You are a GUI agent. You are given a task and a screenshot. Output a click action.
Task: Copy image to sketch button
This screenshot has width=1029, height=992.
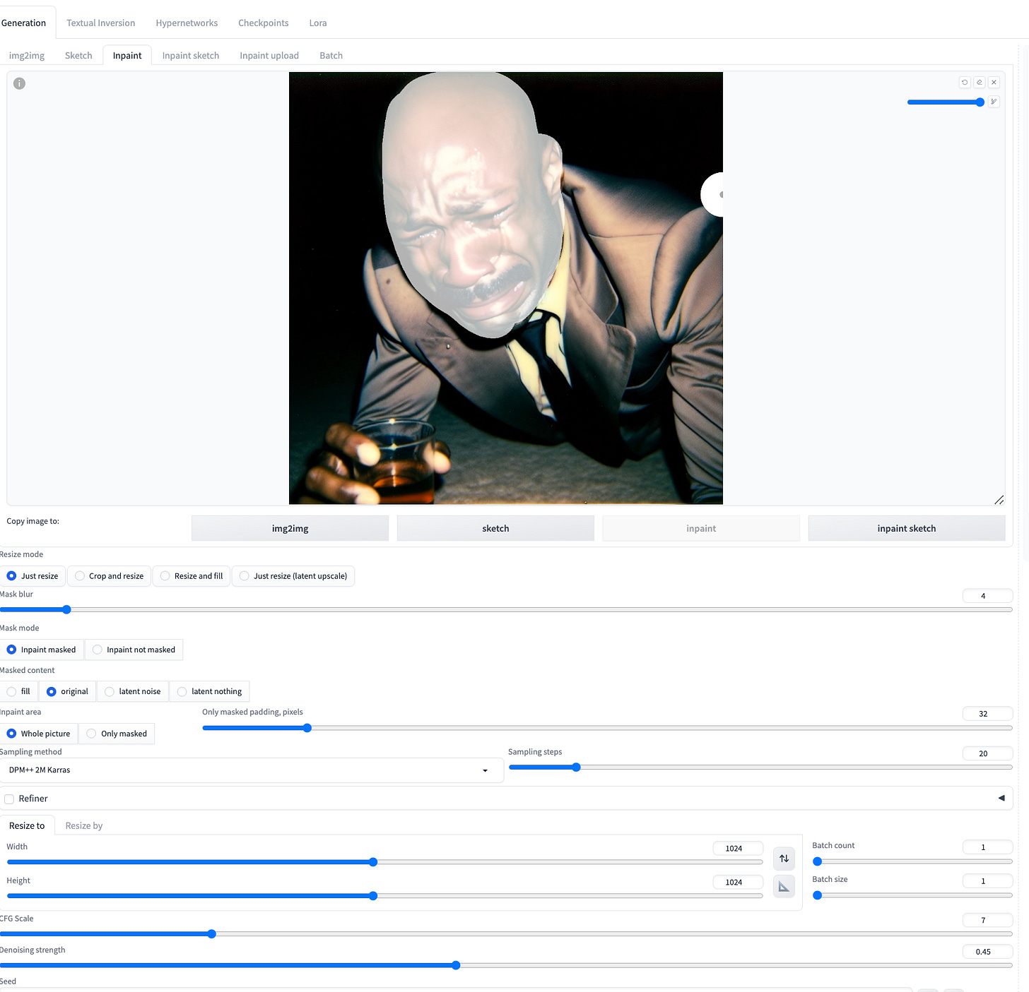click(x=495, y=528)
